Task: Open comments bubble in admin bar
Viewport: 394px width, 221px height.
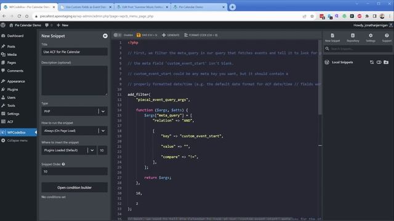Action: [49, 25]
